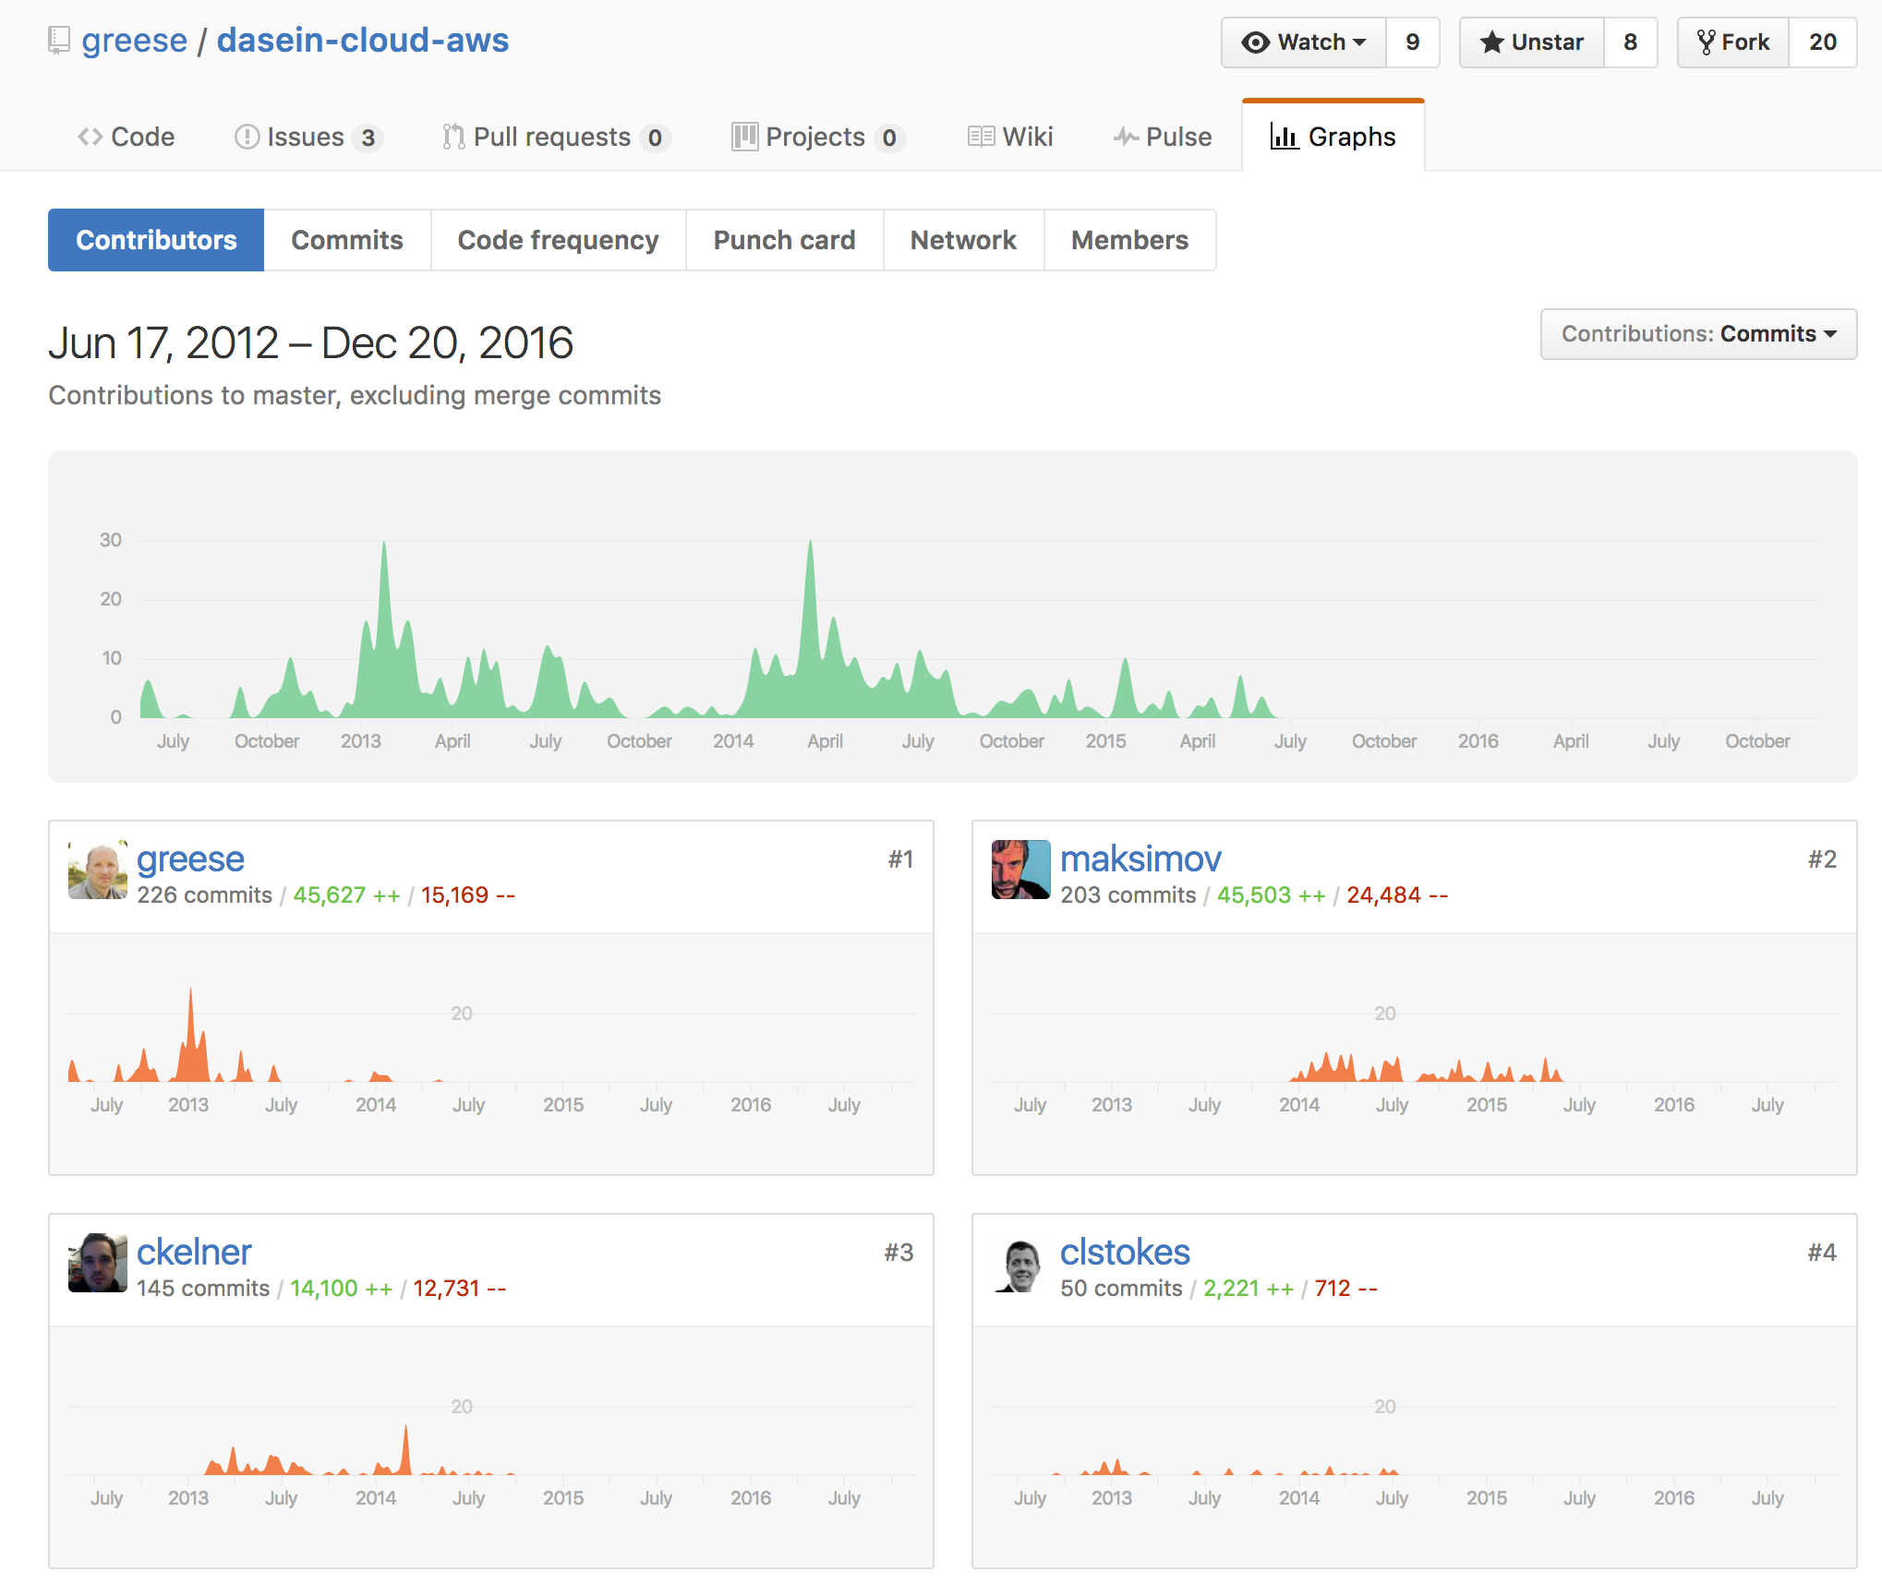Open ckelner 145 commits link

coord(203,1289)
